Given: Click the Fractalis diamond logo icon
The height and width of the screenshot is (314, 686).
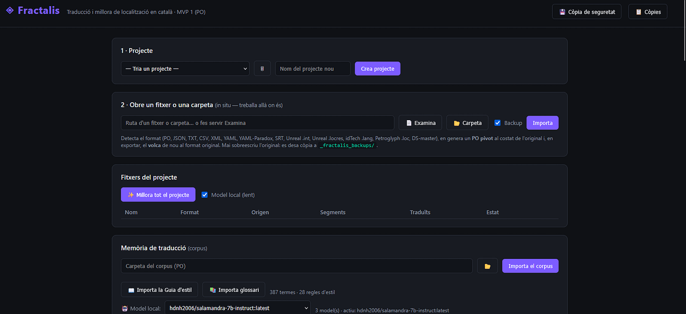Looking at the screenshot, I should tap(10, 10).
